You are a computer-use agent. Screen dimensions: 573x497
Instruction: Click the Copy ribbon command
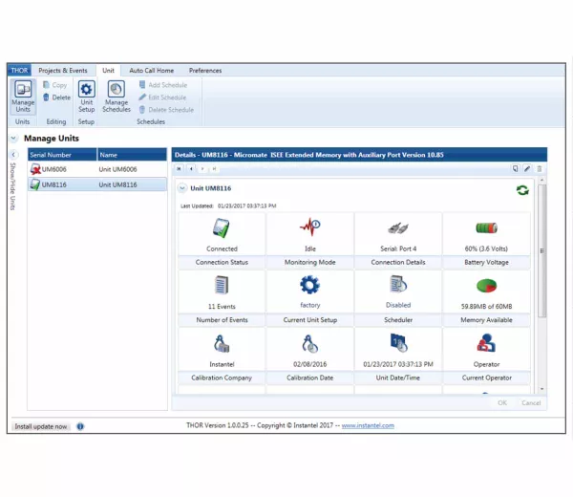54,85
